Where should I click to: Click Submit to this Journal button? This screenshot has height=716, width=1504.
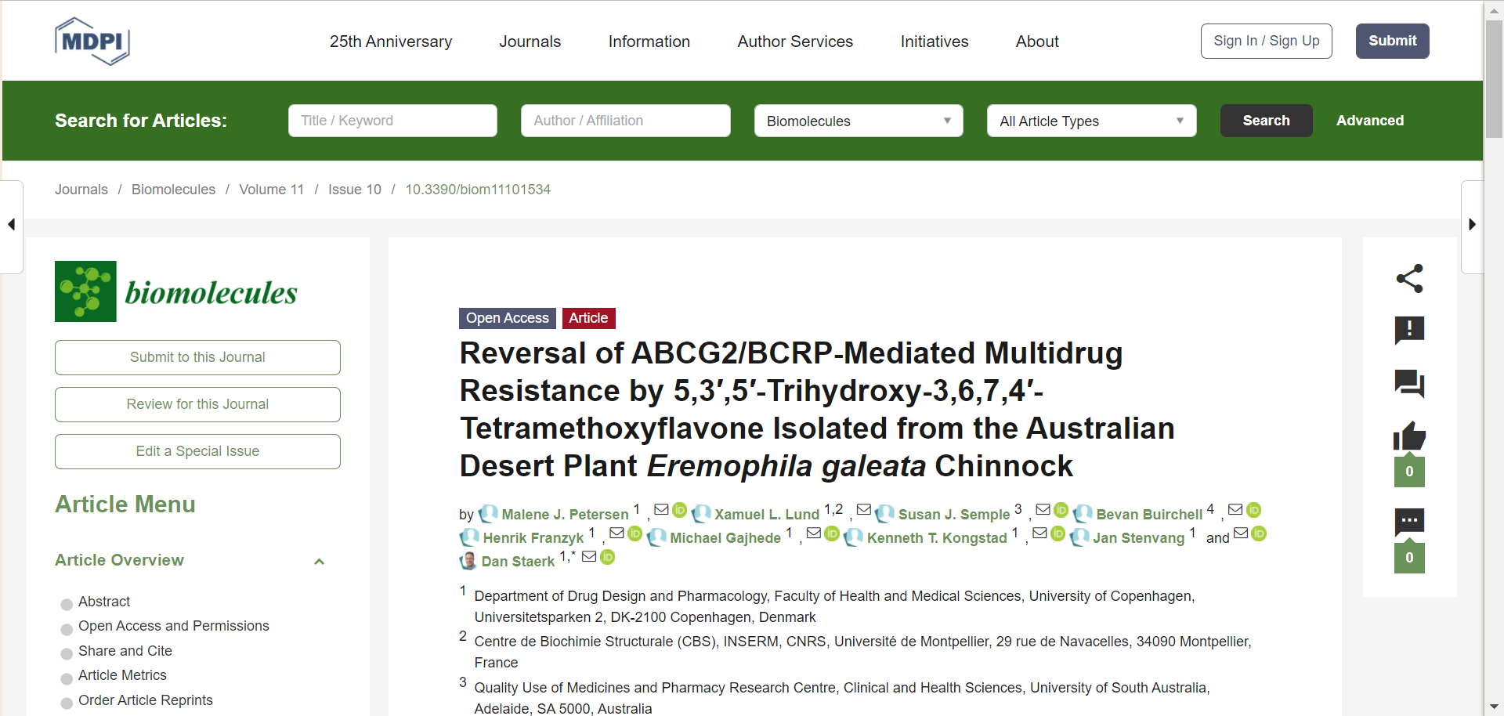point(197,357)
